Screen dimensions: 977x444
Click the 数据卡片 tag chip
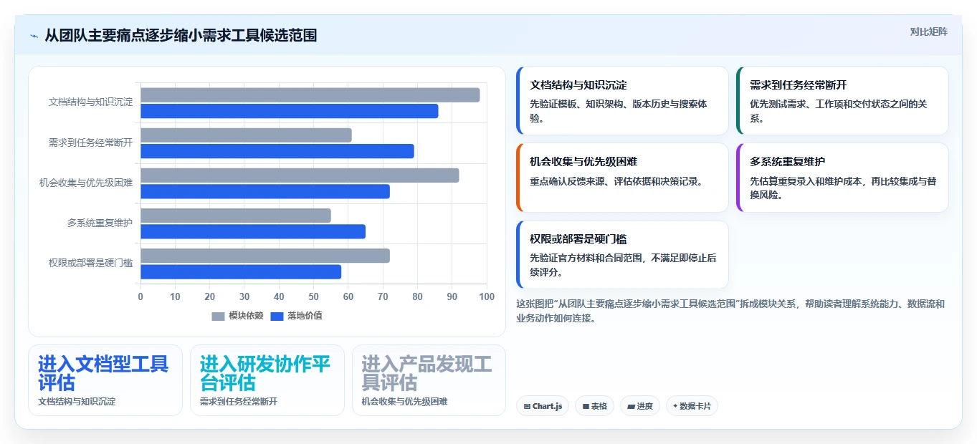coord(692,406)
